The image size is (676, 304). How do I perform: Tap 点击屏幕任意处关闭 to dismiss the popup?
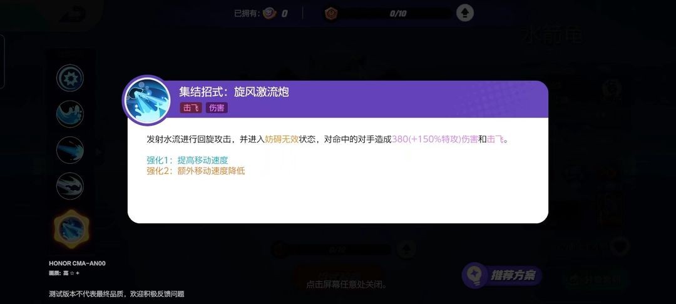point(347,285)
